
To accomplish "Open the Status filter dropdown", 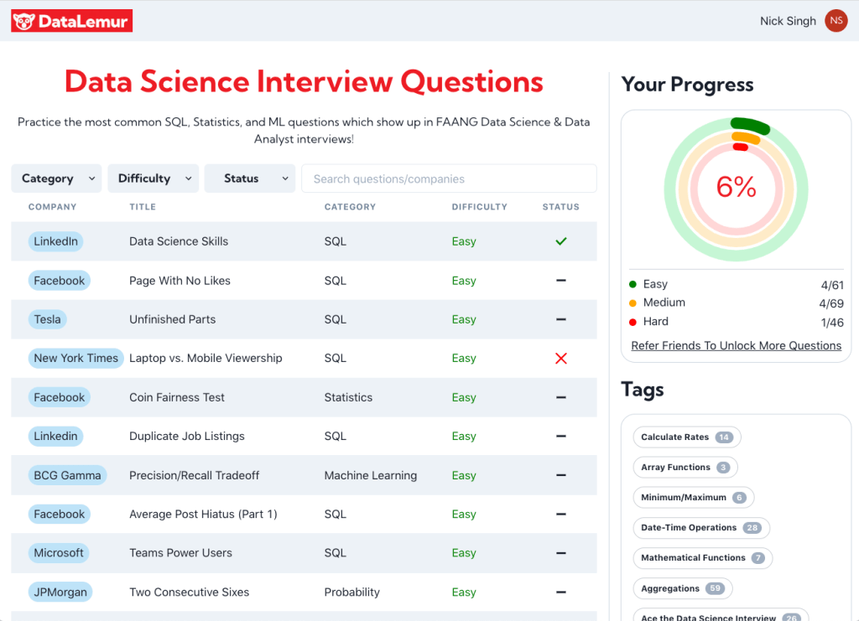I will pos(250,179).
